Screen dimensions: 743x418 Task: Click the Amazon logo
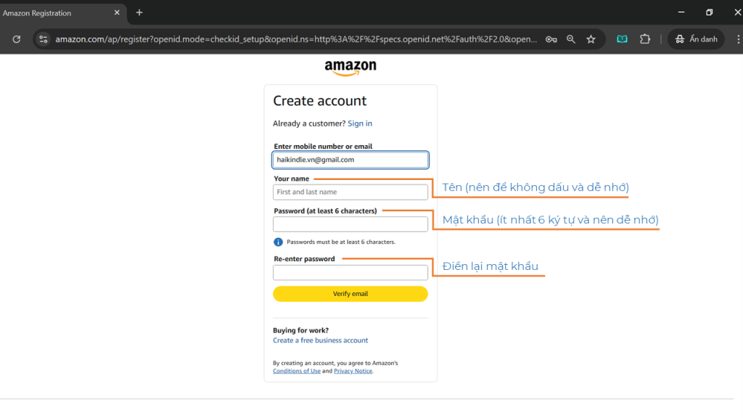[x=350, y=67]
